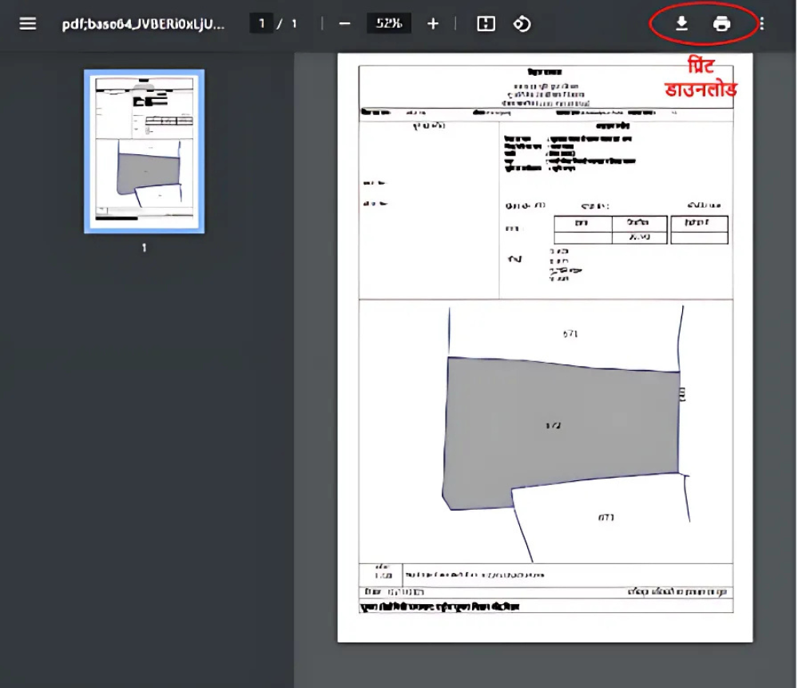This screenshot has width=798, height=688.
Task: Toggle the sidebar with the hamburger menu icon
Action: [28, 23]
